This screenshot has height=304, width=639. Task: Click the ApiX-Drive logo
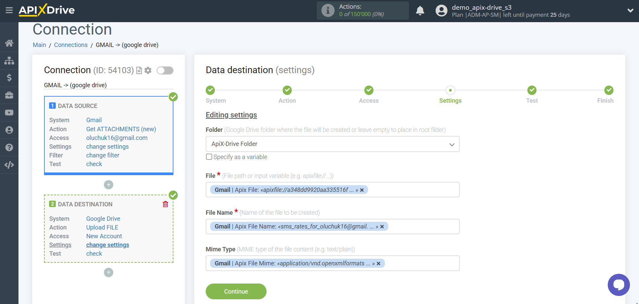click(47, 10)
